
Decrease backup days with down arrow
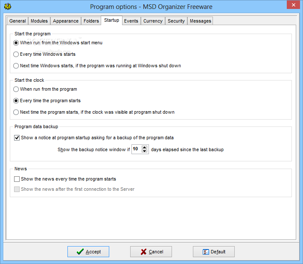145,151
